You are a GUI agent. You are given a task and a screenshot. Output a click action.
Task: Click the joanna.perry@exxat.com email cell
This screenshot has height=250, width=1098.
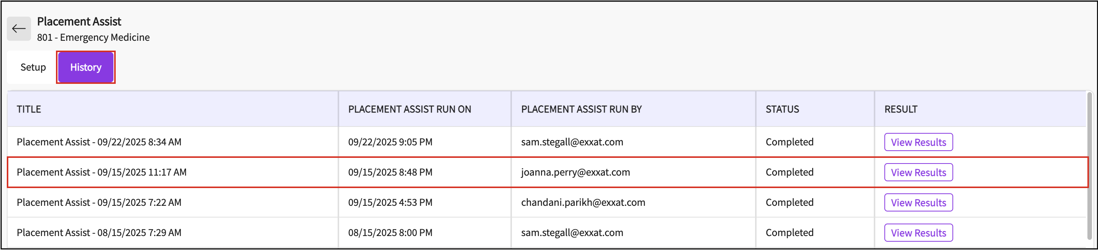point(575,173)
